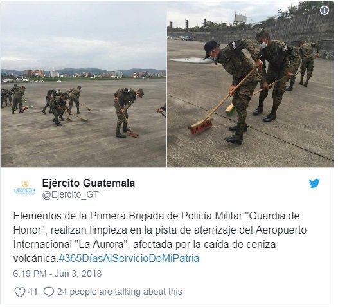Screen dimensions: 338x307
Task: Open the tweet timestamp Jun 3, 2018
Action: point(57,274)
